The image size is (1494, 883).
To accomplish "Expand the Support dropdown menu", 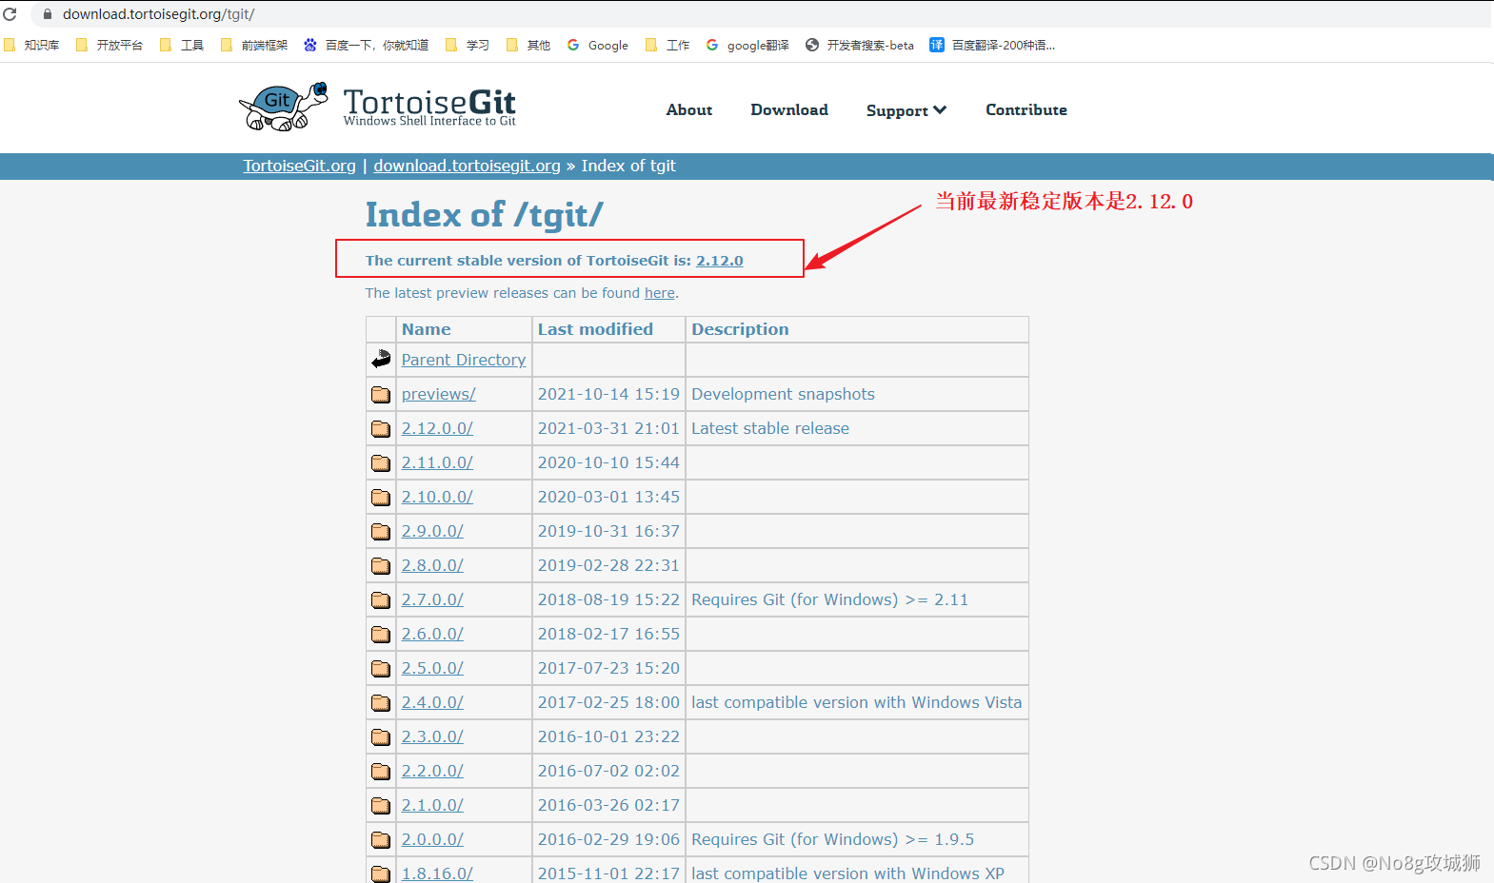I will [906, 110].
